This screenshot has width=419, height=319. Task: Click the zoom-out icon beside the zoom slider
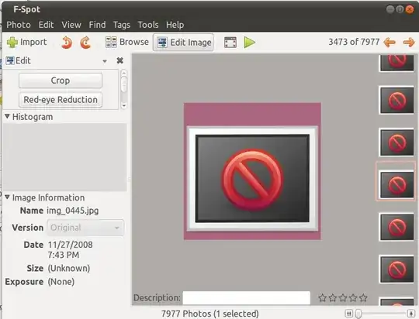[x=348, y=313]
